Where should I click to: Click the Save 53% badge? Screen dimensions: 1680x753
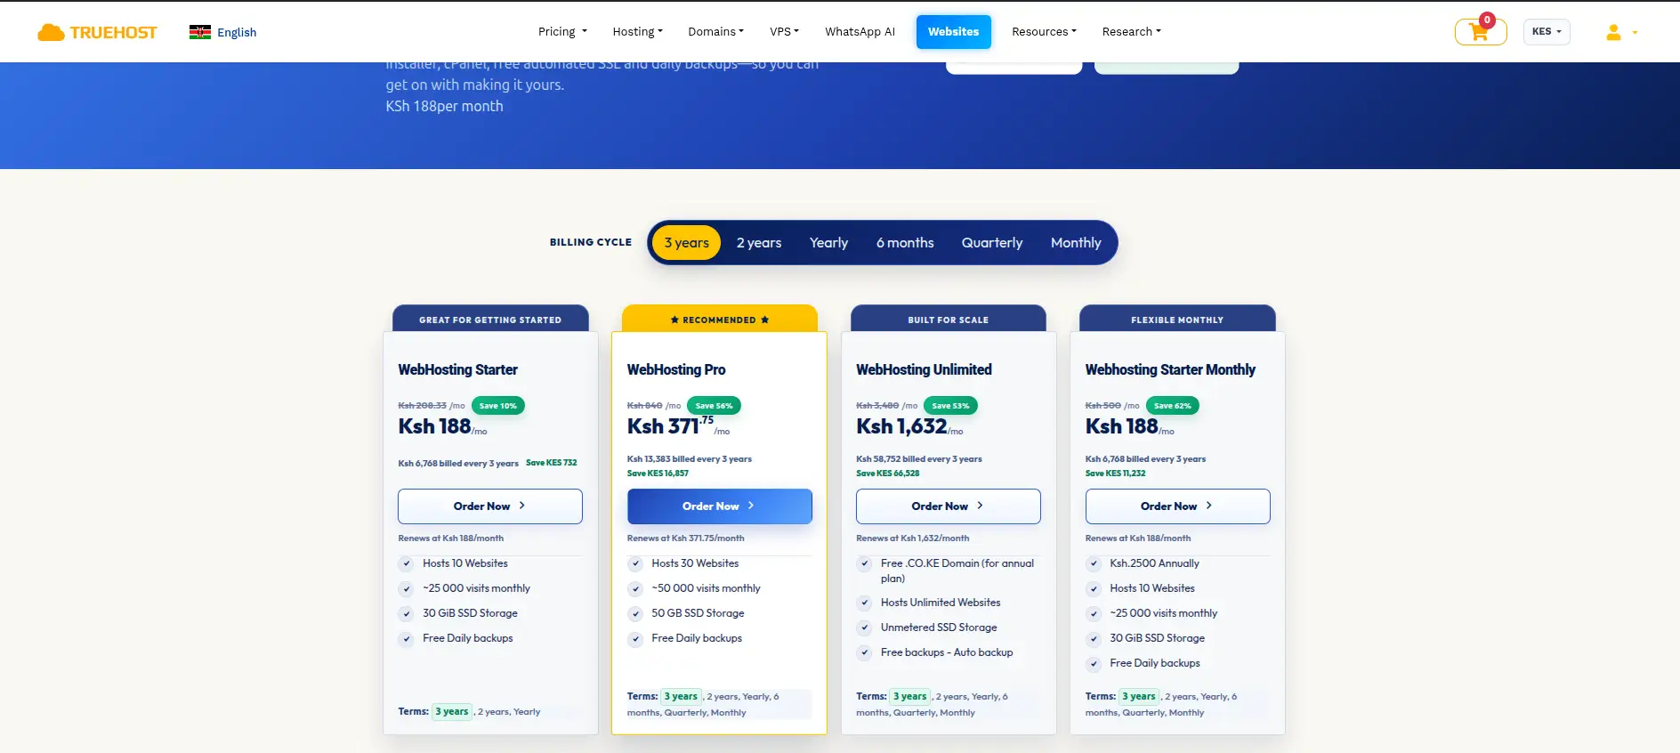[950, 406]
